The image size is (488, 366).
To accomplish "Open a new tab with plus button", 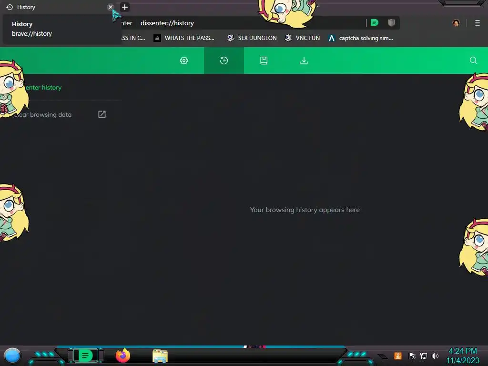I will coord(125,7).
